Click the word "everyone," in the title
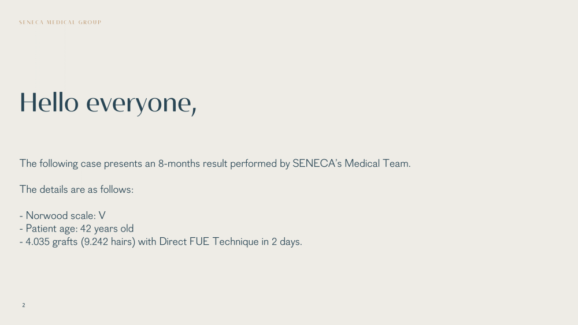The image size is (578, 325). 142,103
